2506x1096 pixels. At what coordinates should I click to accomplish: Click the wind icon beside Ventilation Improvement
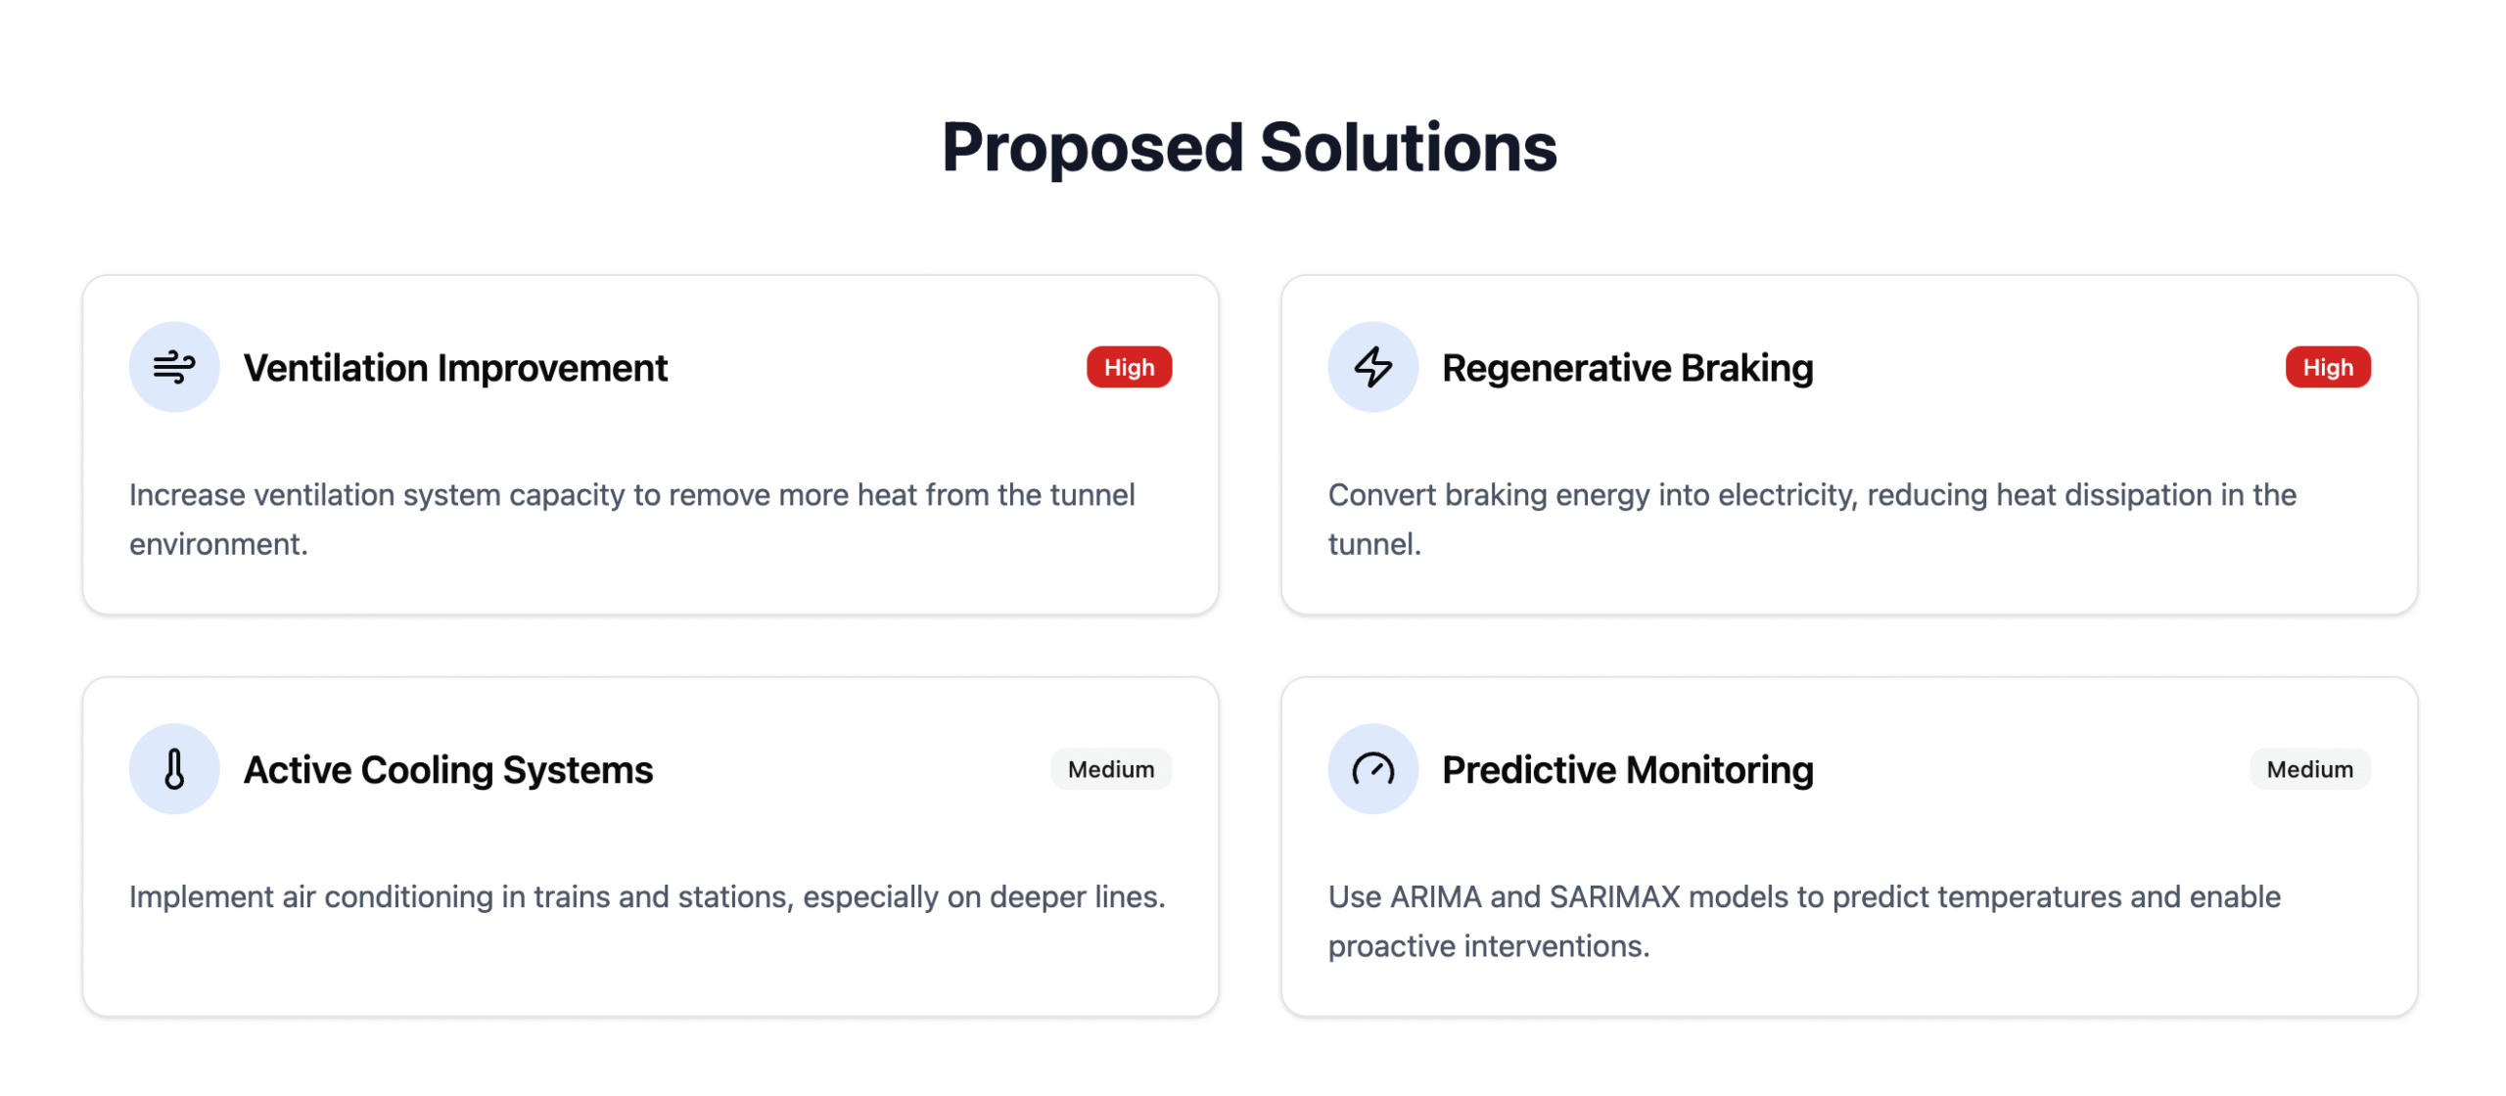[174, 367]
